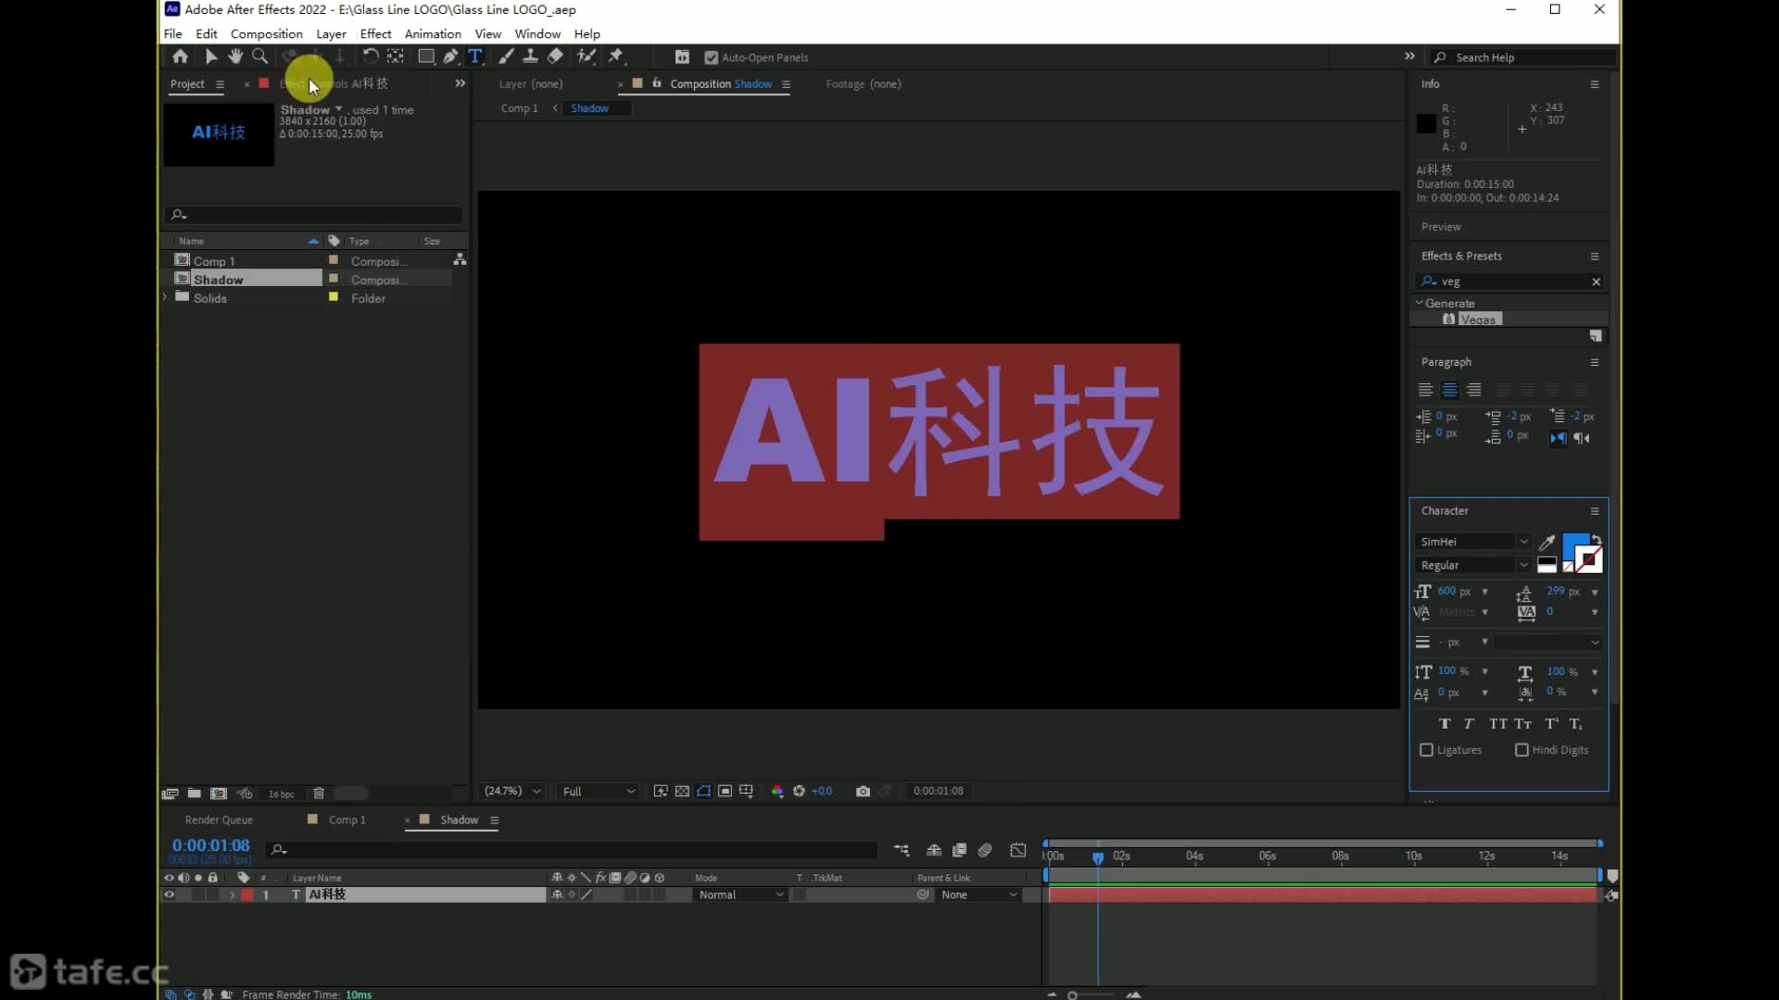Open the Composition menu
Viewport: 1779px width, 1000px height.
pos(266,33)
